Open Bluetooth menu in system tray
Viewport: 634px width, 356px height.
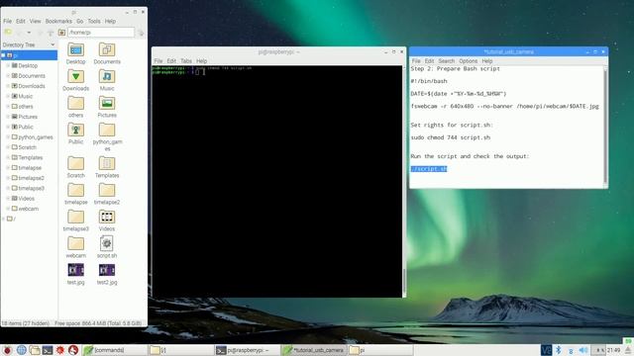click(x=559, y=350)
